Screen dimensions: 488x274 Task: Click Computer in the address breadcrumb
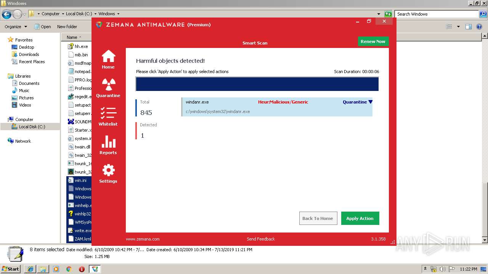pyautogui.click(x=50, y=14)
